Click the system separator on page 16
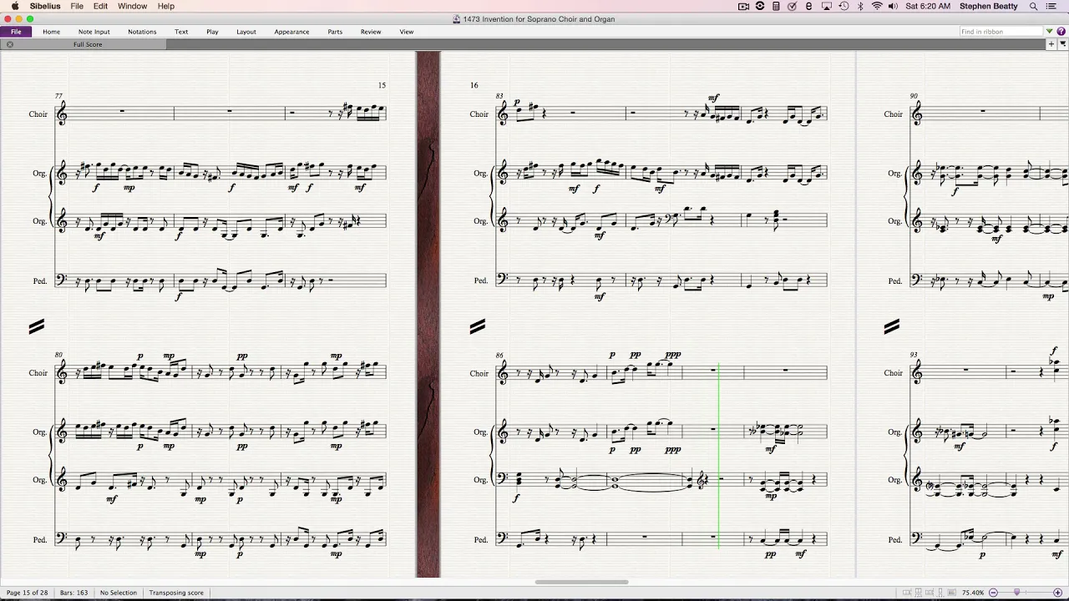Screen dimensions: 1069x601 [x=477, y=327]
